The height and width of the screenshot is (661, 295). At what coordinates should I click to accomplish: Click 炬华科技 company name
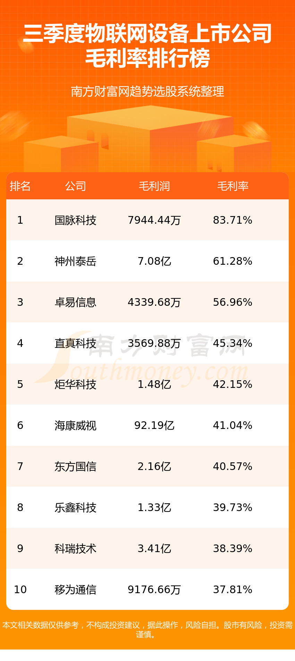coord(75,384)
